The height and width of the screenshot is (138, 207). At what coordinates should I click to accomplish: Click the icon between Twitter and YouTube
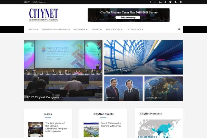pos(176,2)
